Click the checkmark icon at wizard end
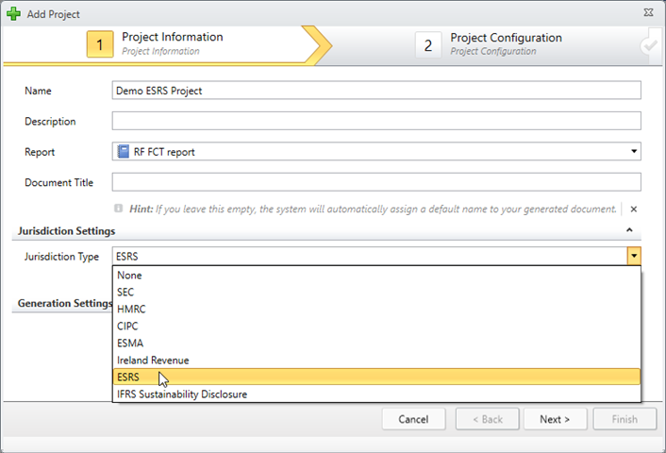 (x=650, y=46)
